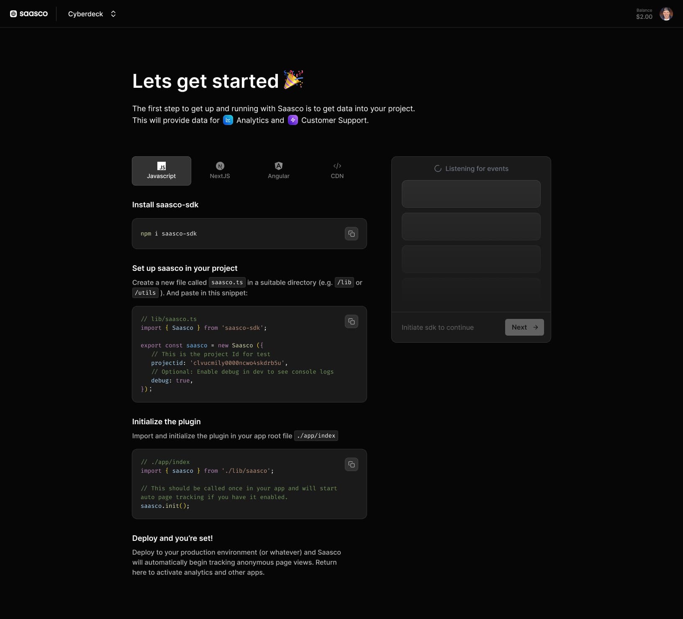Click the '/lib' inline code
683x619 pixels.
coord(344,283)
